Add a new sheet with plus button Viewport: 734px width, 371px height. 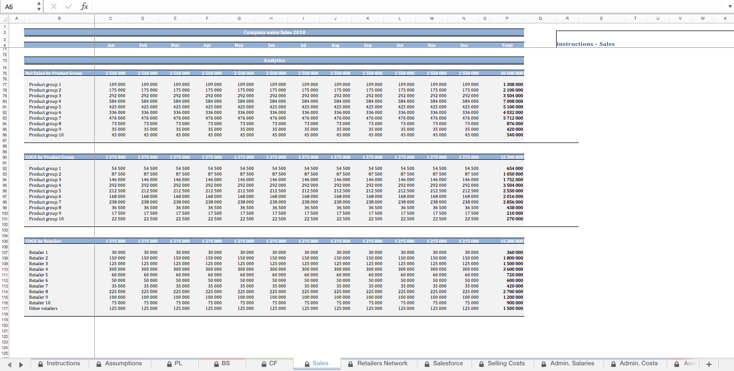709,364
